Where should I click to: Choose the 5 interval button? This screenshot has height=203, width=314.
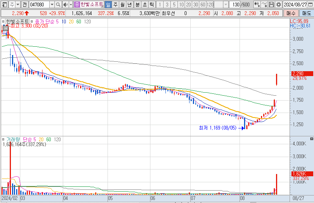coord(174,5)
